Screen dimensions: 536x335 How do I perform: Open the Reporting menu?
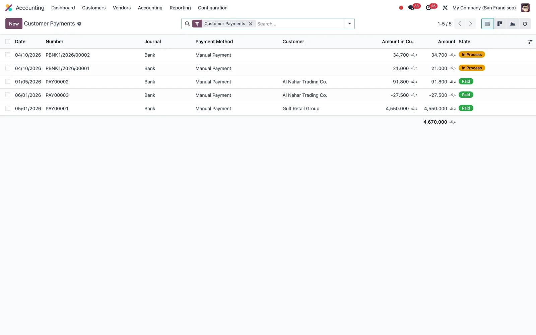tap(180, 8)
